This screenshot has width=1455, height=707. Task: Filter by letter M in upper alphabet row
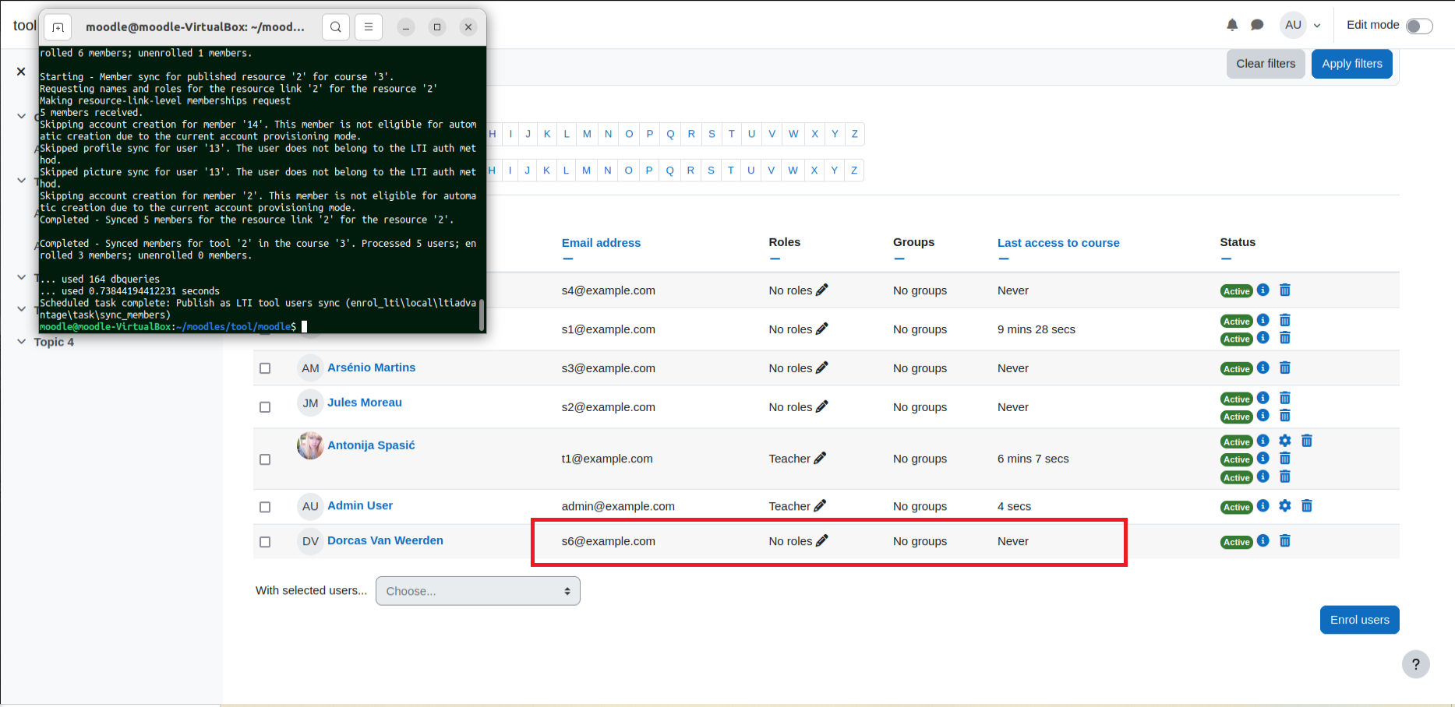click(x=587, y=134)
